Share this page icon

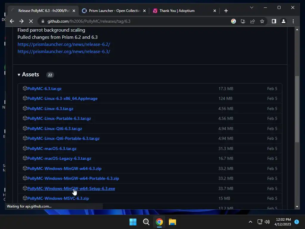[253, 21]
